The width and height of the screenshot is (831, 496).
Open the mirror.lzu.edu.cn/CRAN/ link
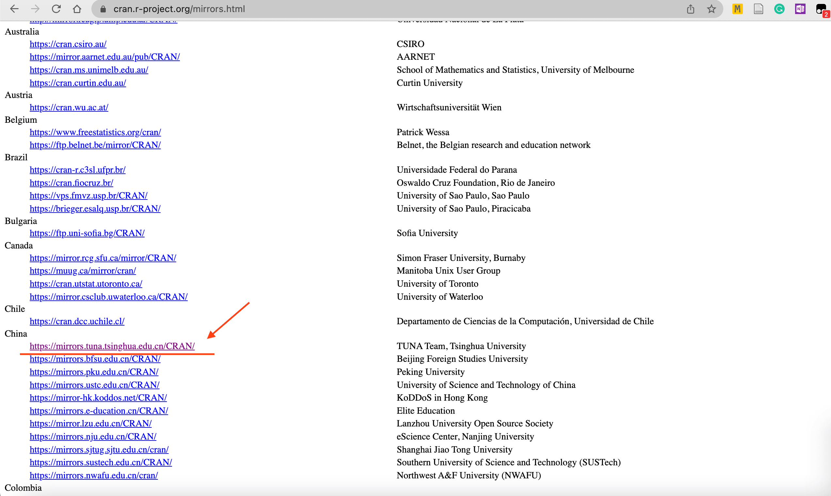[90, 424]
